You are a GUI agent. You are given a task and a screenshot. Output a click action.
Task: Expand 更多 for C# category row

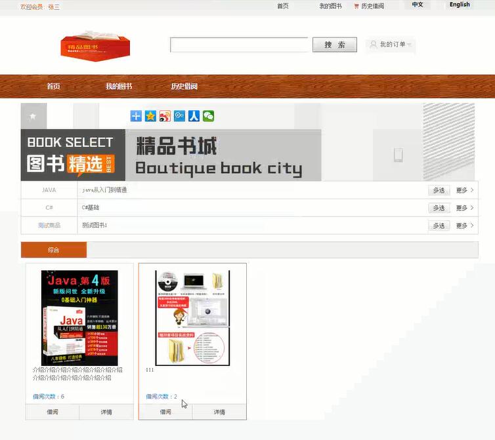pos(465,208)
